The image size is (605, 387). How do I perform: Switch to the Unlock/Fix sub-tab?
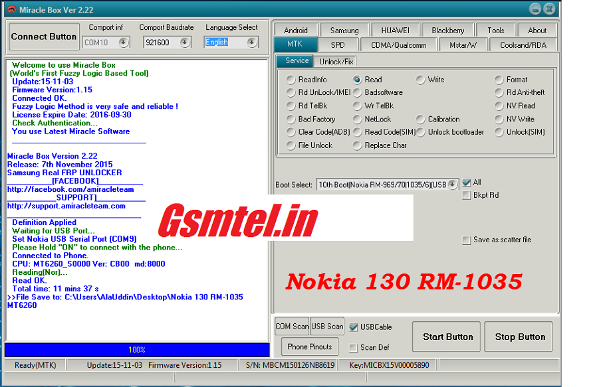click(x=336, y=62)
